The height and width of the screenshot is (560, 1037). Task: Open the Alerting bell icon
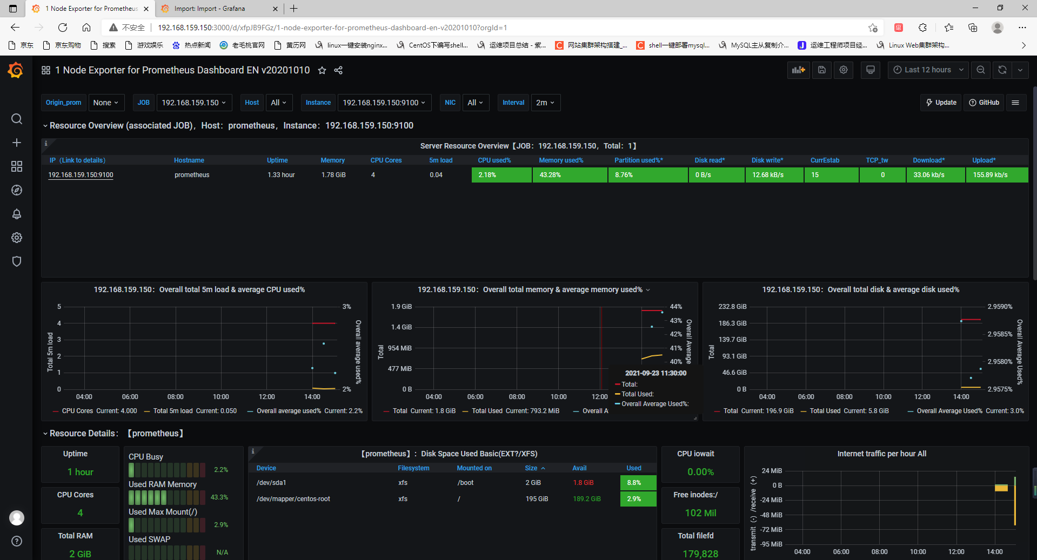[x=17, y=214]
